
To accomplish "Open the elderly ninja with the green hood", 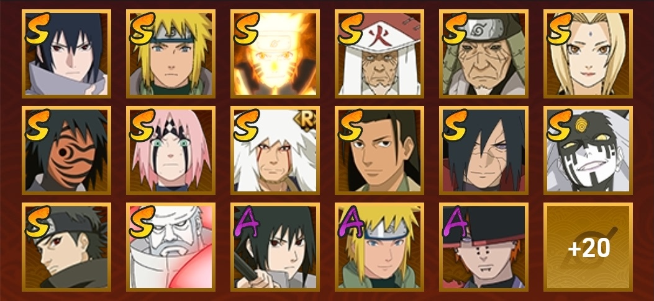I will click(x=483, y=54).
